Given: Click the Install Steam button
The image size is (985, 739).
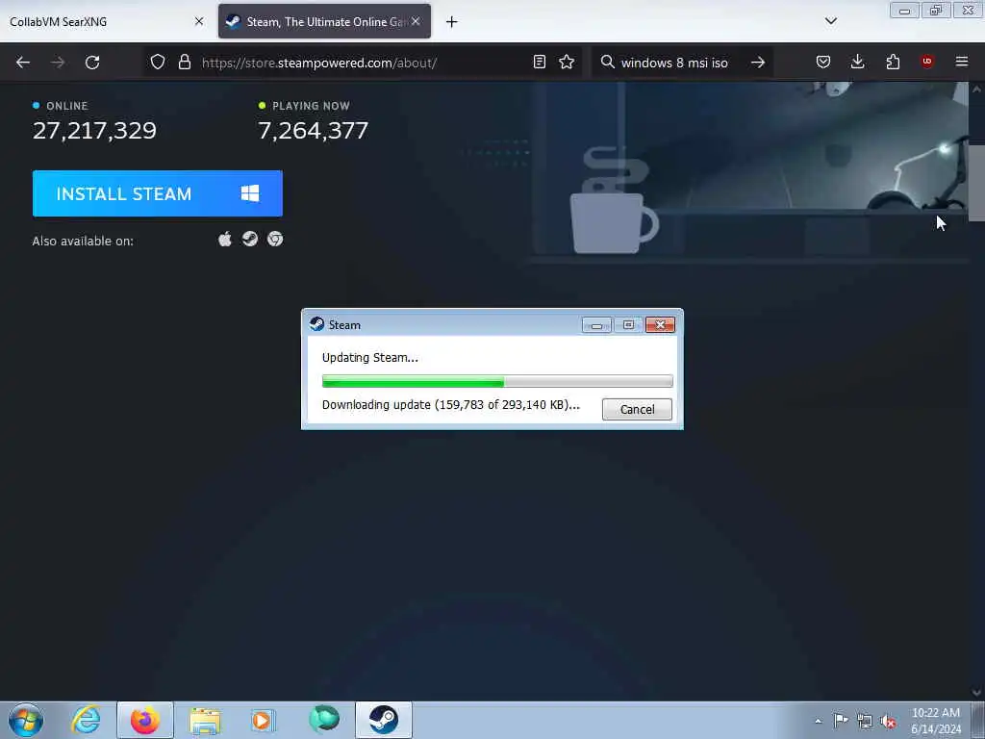Looking at the screenshot, I should [158, 193].
